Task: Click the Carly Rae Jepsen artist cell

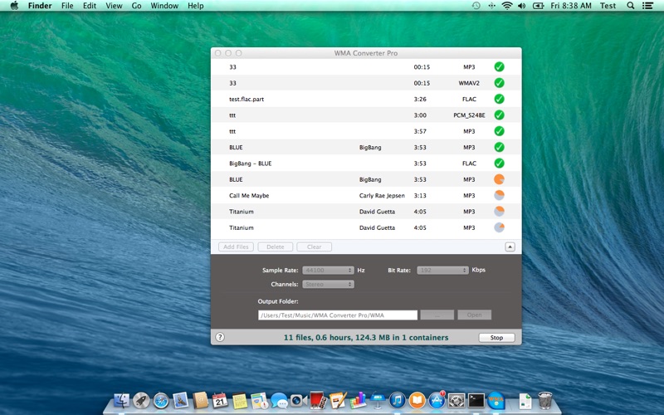Action: [382, 196]
